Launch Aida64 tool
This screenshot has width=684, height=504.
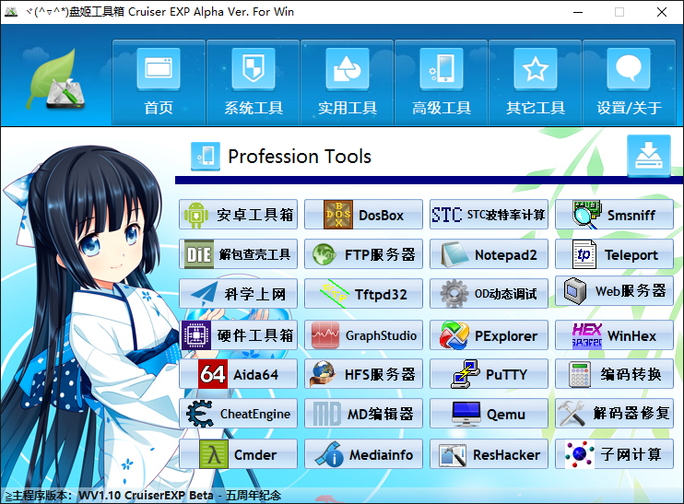(239, 374)
